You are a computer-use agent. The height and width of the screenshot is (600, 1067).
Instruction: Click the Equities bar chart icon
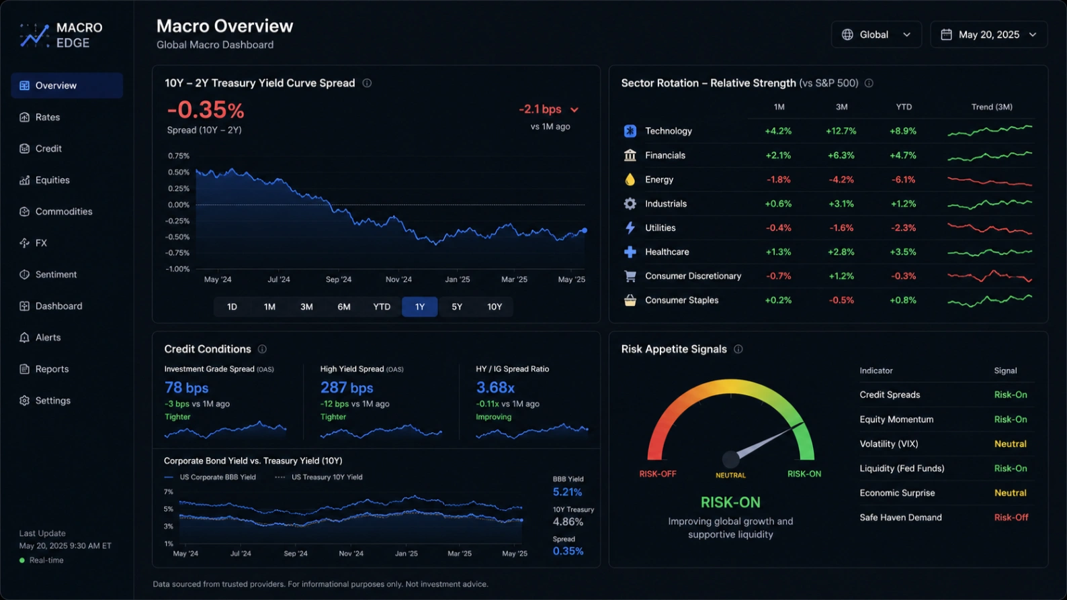[24, 181]
